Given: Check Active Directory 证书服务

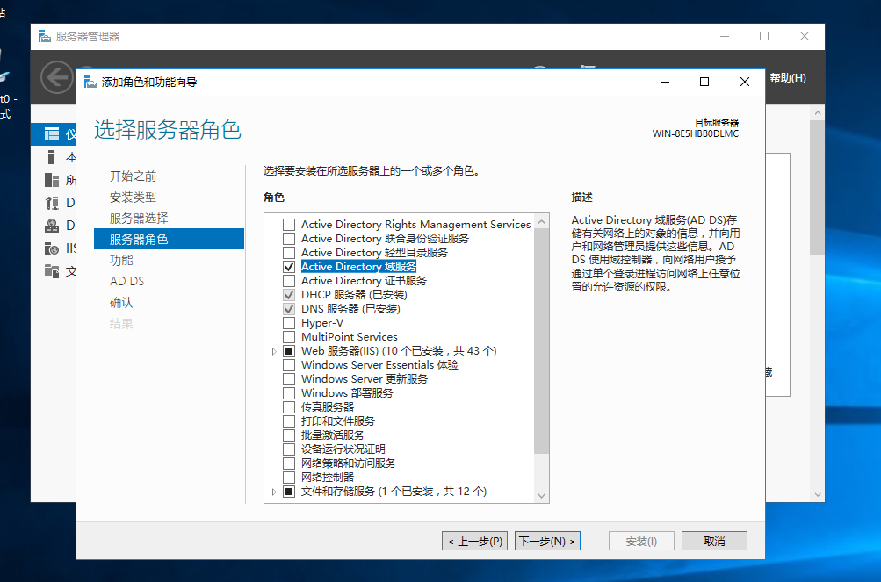Looking at the screenshot, I should point(288,280).
